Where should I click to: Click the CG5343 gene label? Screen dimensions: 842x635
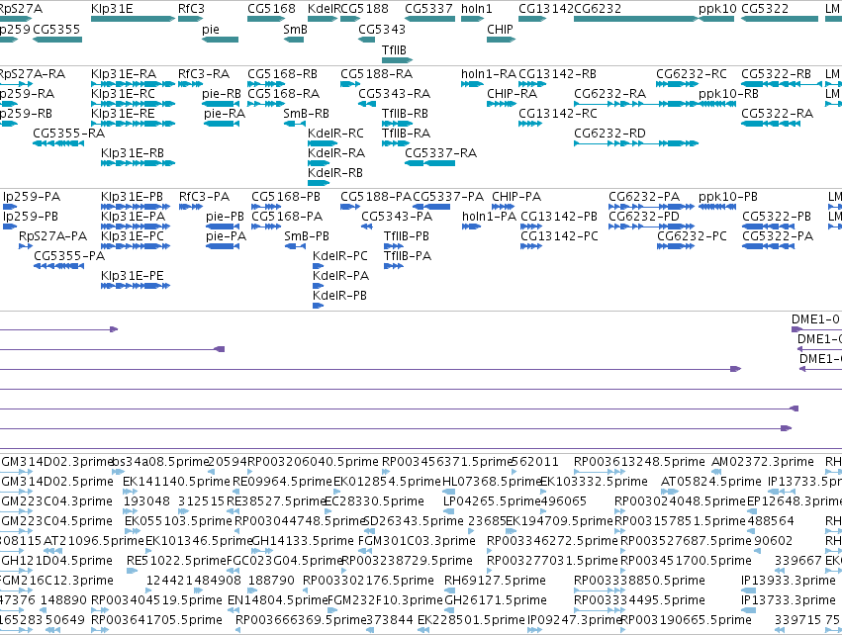(x=382, y=29)
